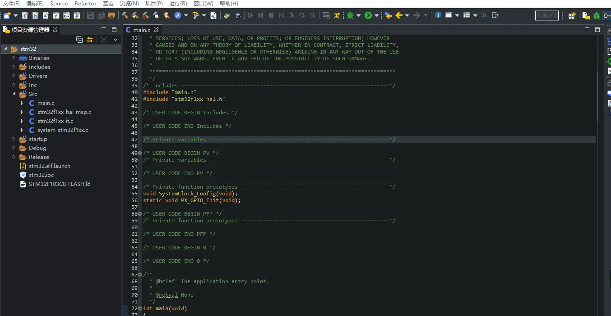The width and height of the screenshot is (611, 316).
Task: Create a new C source file
Action: tap(25, 15)
